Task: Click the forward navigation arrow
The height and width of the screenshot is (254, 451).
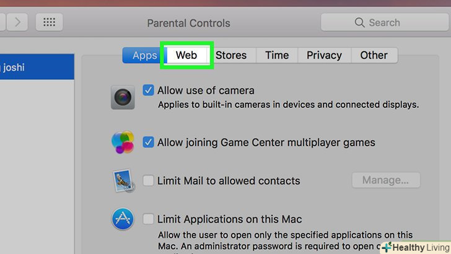Action: pos(17,23)
